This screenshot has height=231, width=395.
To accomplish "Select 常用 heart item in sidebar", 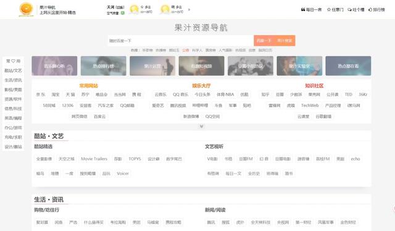I will tap(14, 61).
